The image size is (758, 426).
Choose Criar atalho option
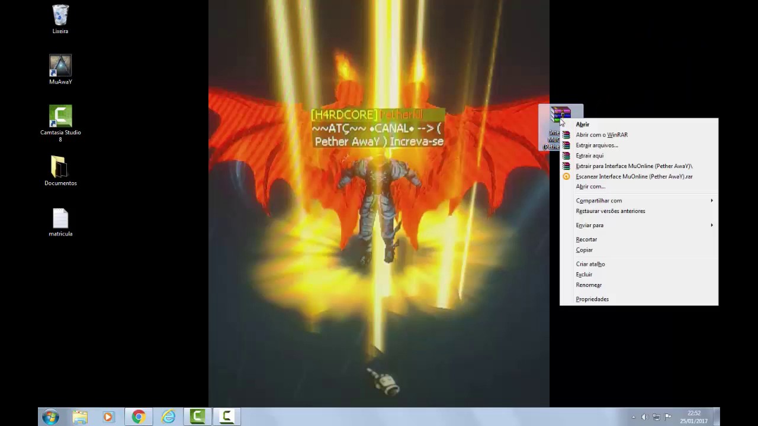click(x=639, y=264)
